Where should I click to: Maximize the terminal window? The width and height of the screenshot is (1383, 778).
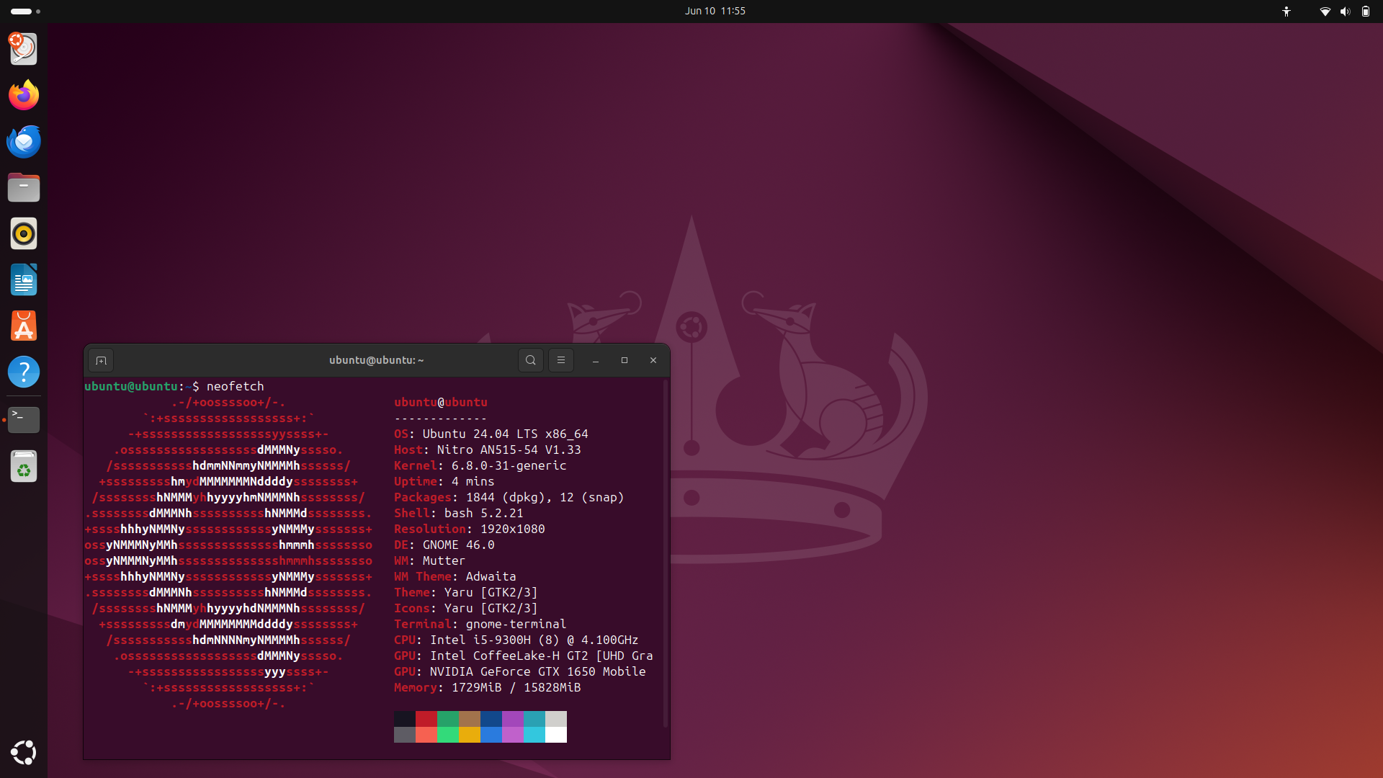tap(625, 360)
